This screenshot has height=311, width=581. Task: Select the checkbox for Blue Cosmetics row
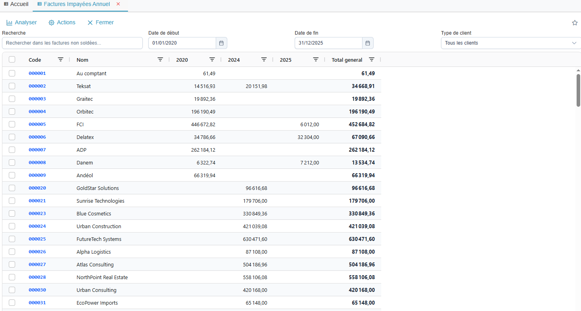point(12,213)
